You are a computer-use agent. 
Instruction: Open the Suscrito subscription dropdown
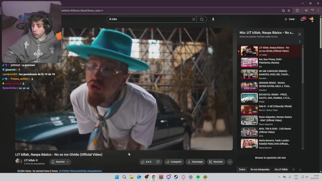click(x=60, y=162)
